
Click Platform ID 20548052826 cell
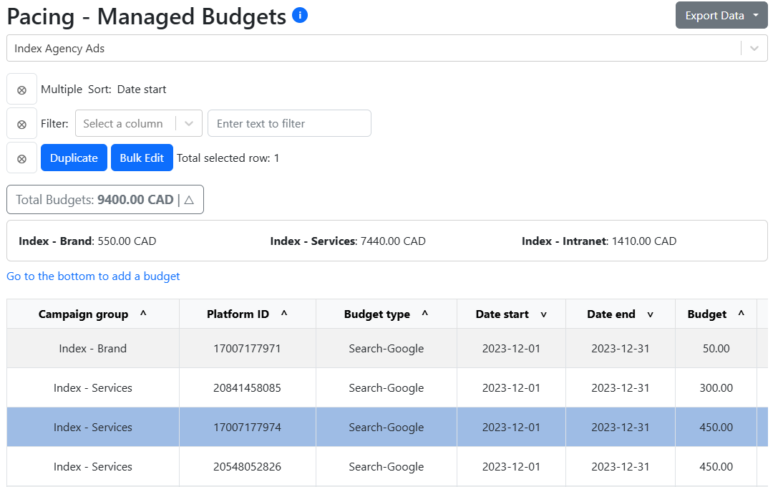tap(248, 467)
